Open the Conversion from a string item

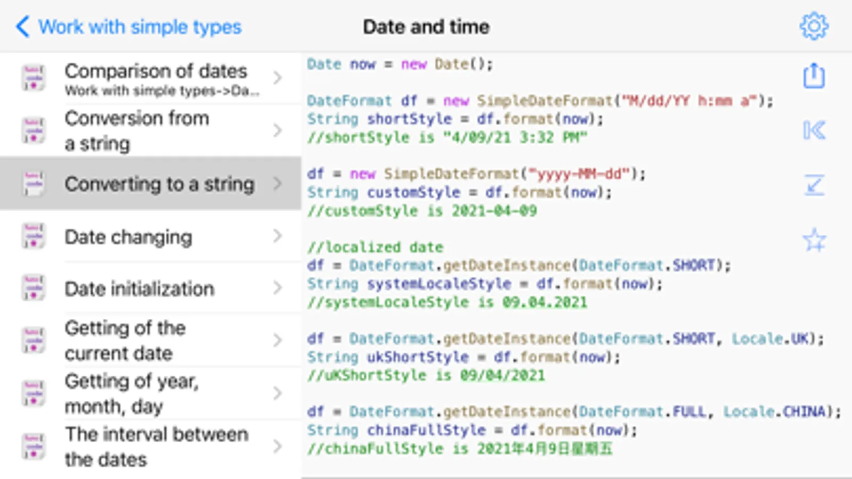coord(136,130)
